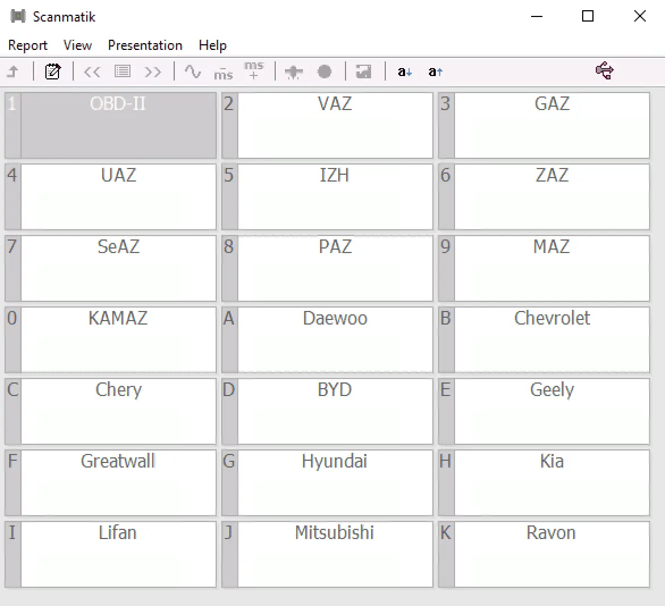The height and width of the screenshot is (606, 665).
Task: Click the next page double-arrow icon
Action: [x=153, y=71]
